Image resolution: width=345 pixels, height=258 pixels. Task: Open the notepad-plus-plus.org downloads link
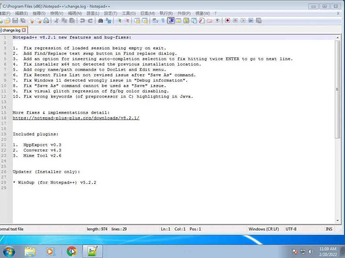pyautogui.click(x=76, y=118)
